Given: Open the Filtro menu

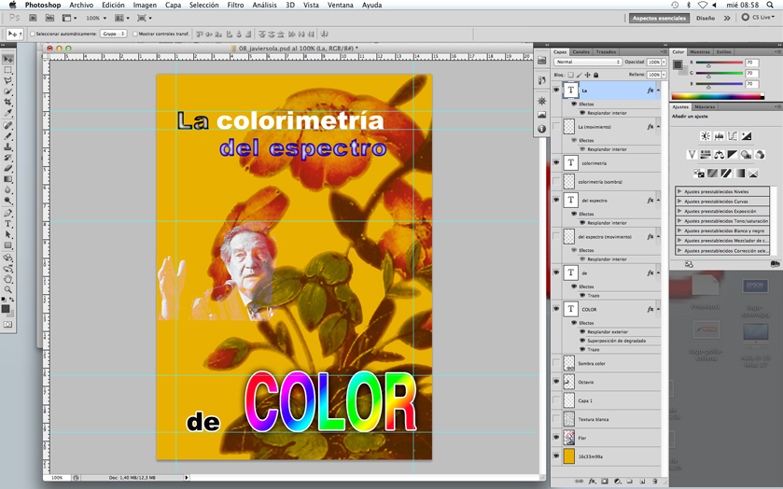Looking at the screenshot, I should tap(235, 5).
